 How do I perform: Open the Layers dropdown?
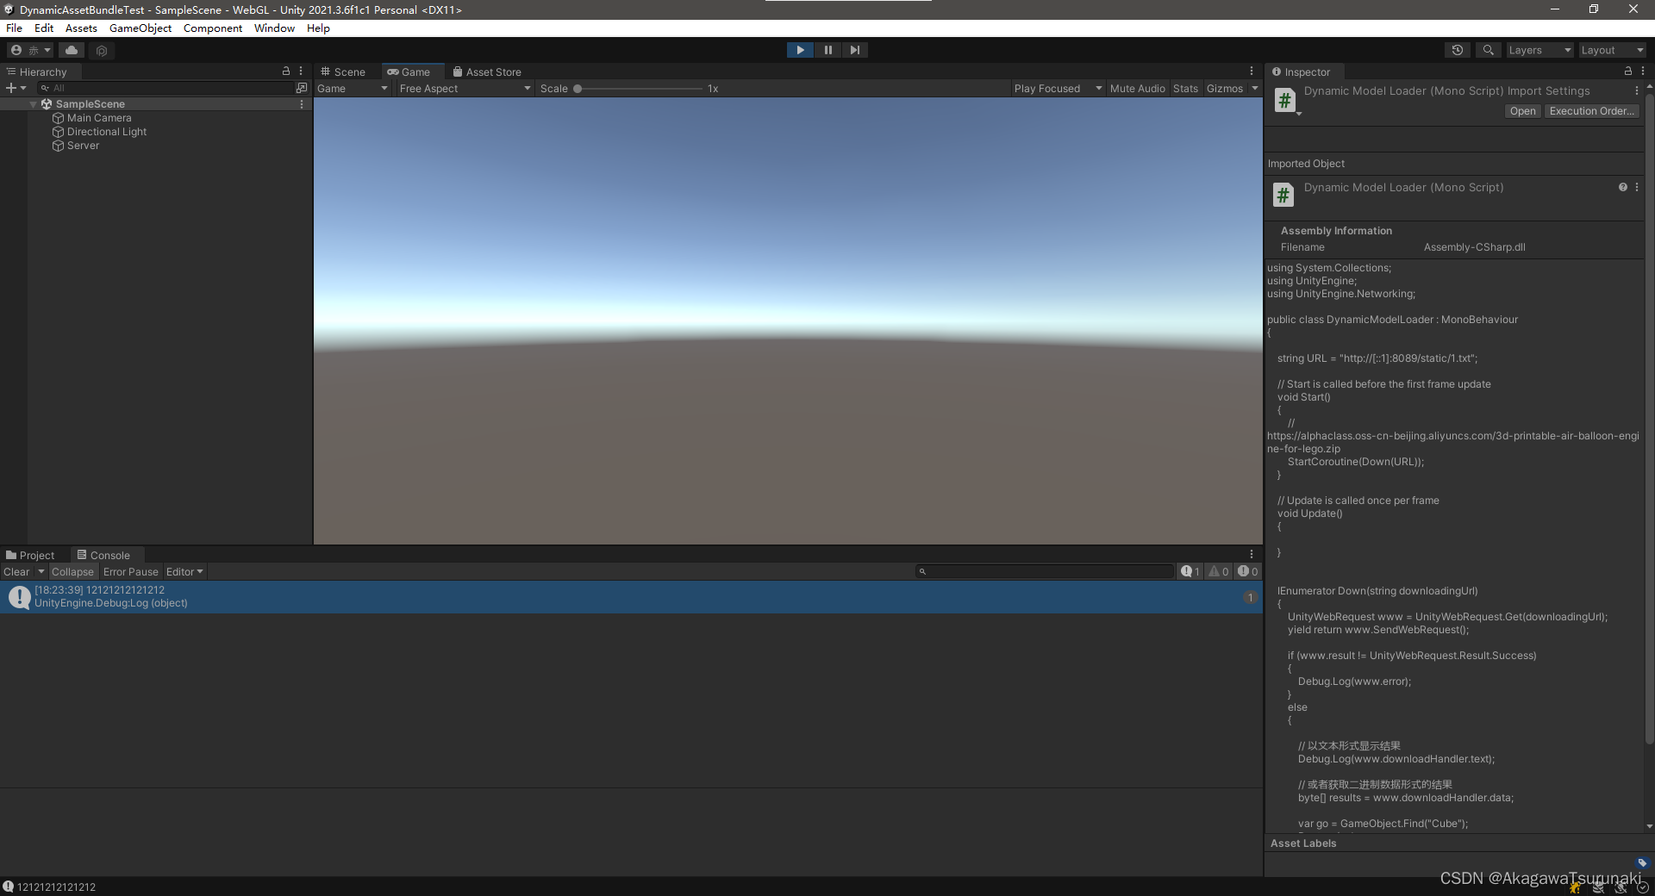coord(1539,50)
